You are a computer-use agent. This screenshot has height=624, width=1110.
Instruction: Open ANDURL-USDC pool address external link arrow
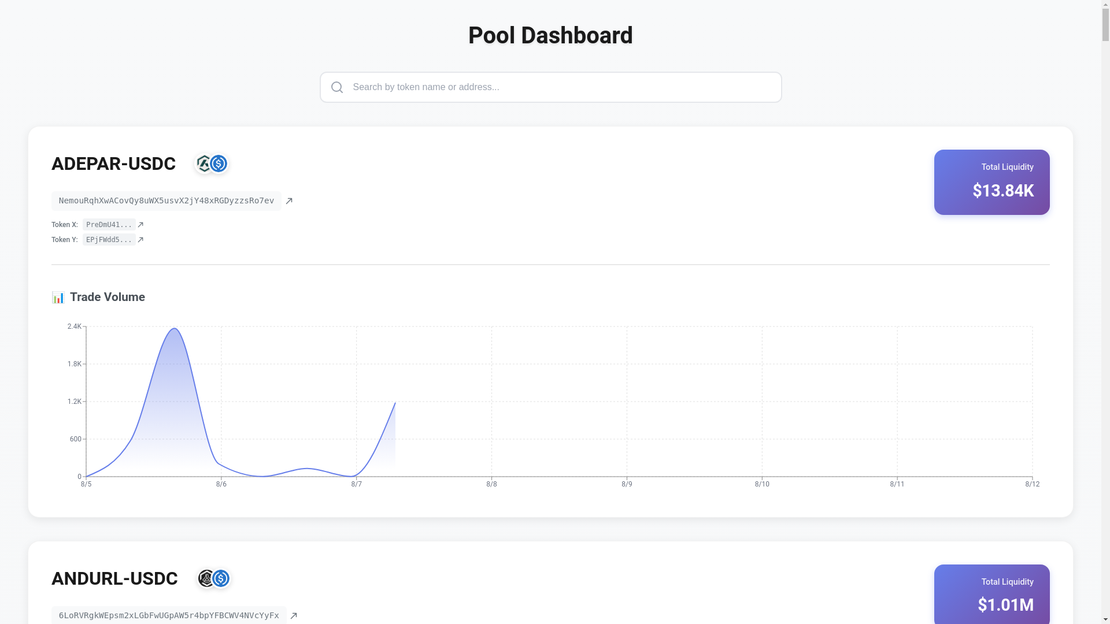click(x=294, y=616)
